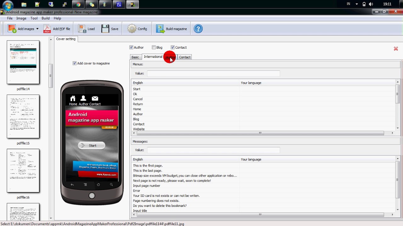Image resolution: width=403 pixels, height=226 pixels.
Task: Select 'This is the first page.' message
Action: 264,165
